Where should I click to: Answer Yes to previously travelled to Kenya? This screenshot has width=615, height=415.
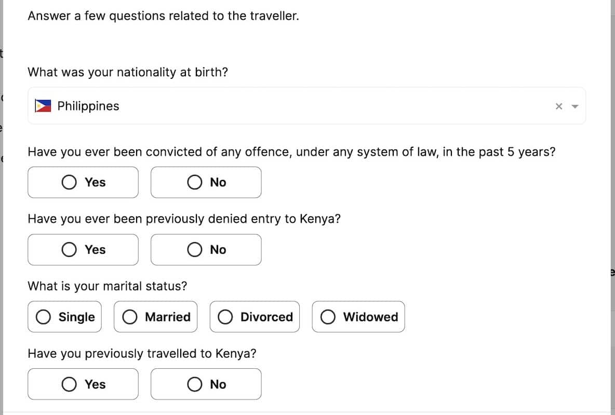pyautogui.click(x=83, y=384)
